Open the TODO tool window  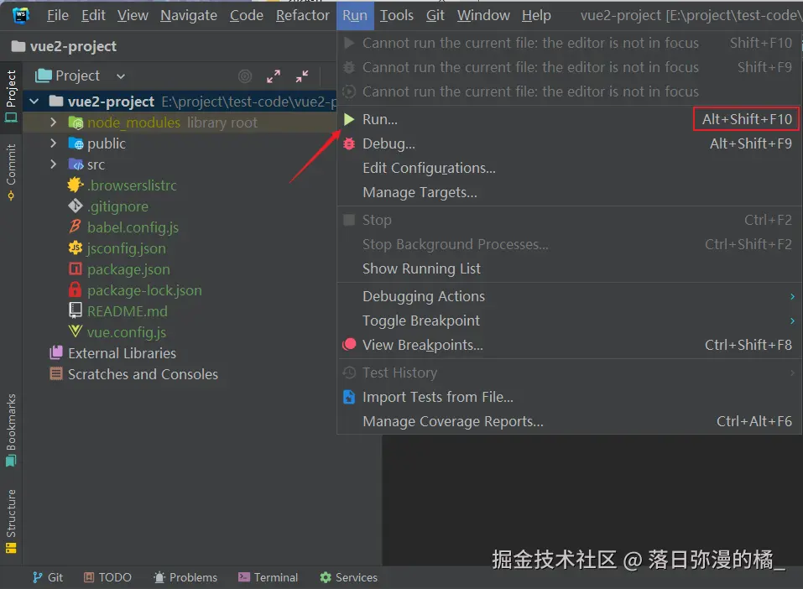[107, 577]
